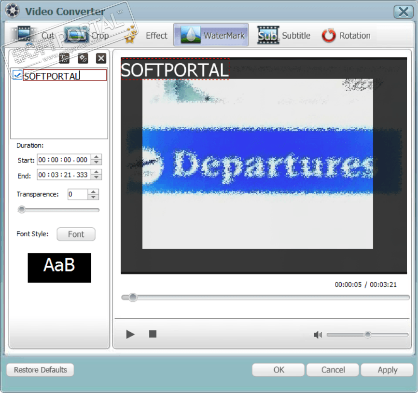Play the video preview
The height and width of the screenshot is (393, 418).
(x=130, y=334)
